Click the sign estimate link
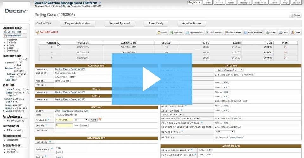 coord(236,137)
